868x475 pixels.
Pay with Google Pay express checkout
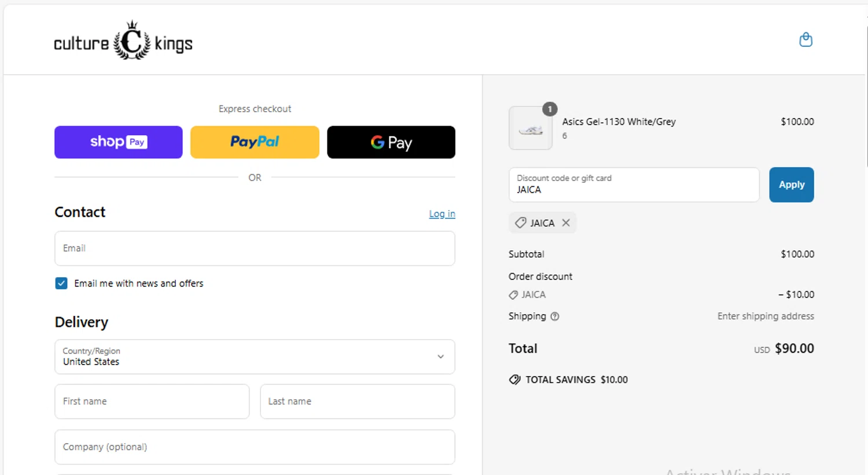click(391, 142)
